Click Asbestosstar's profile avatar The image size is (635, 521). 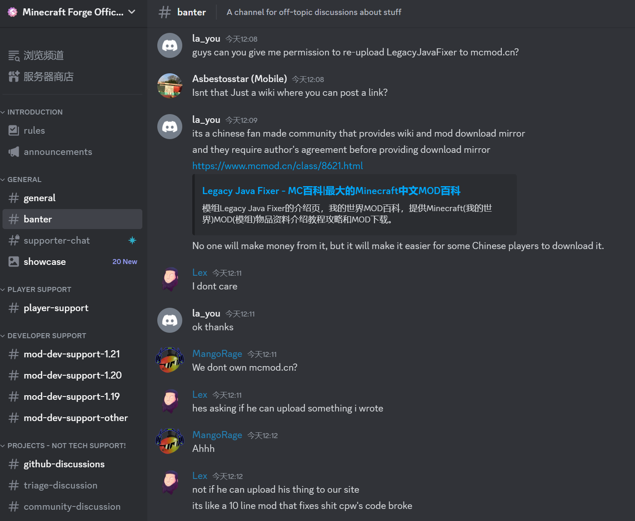pos(170,86)
